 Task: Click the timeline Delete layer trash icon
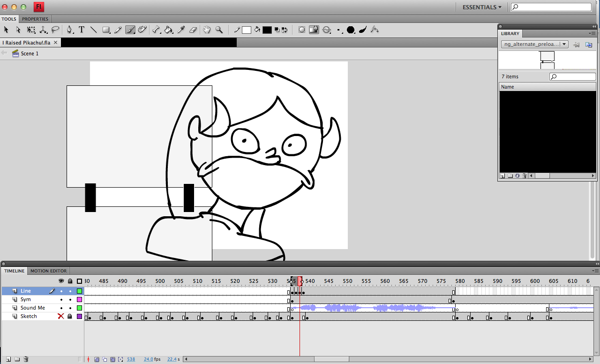pyautogui.click(x=26, y=359)
